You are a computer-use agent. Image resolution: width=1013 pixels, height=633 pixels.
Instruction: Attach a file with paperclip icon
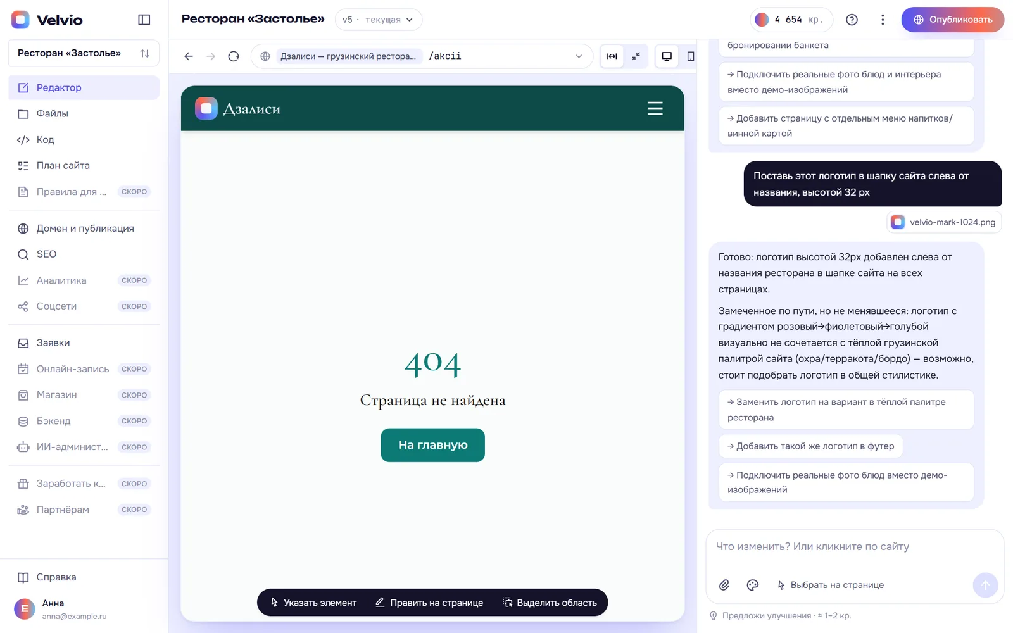tap(724, 585)
